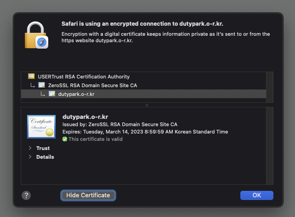295x217 pixels.
Task: Click the Hide Certificate button
Action: pos(88,195)
